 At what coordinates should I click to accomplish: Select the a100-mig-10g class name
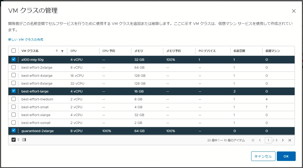(32, 59)
